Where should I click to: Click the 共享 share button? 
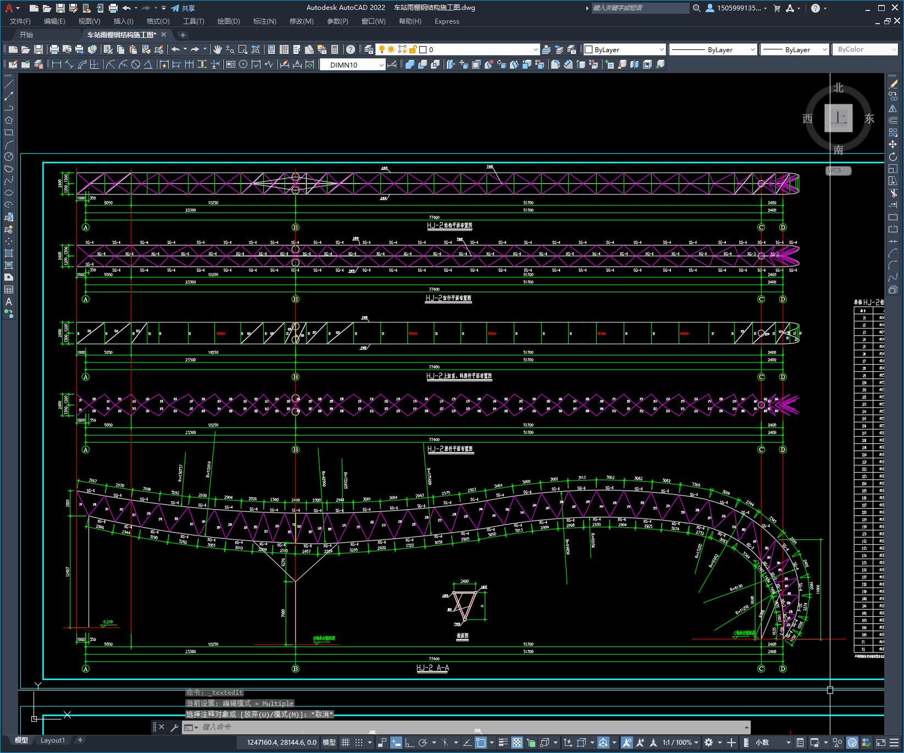[x=183, y=8]
